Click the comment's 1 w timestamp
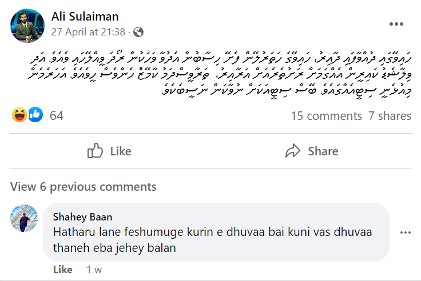Screen dimensions: 421x281 pos(94,270)
